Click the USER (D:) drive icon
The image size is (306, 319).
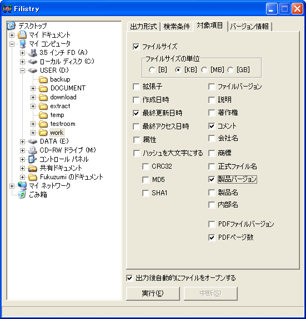(33, 70)
